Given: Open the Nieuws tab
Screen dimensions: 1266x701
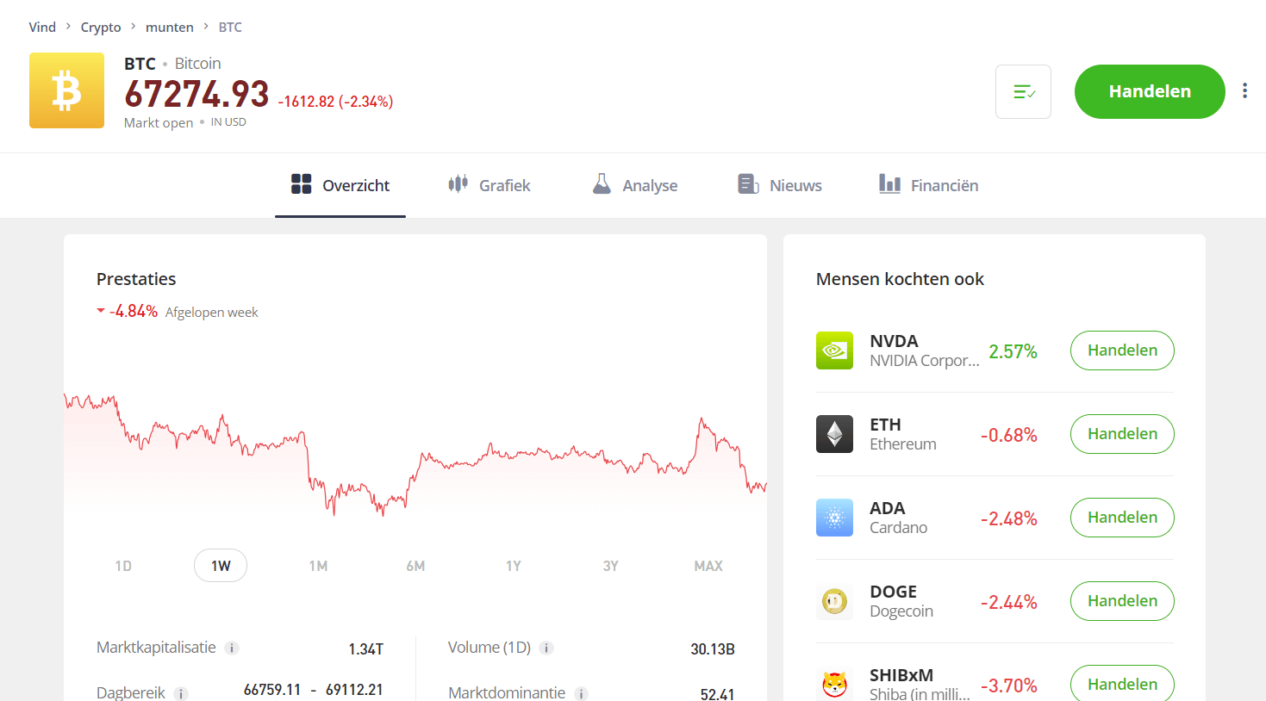Looking at the screenshot, I should point(780,185).
